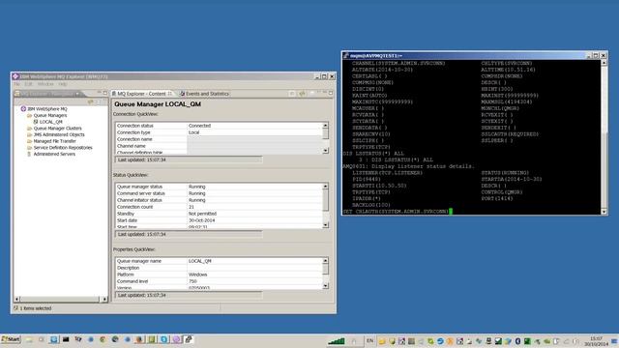Click the up arrow in Connection QuickView
Screen dimensions: 619x348
325,125
